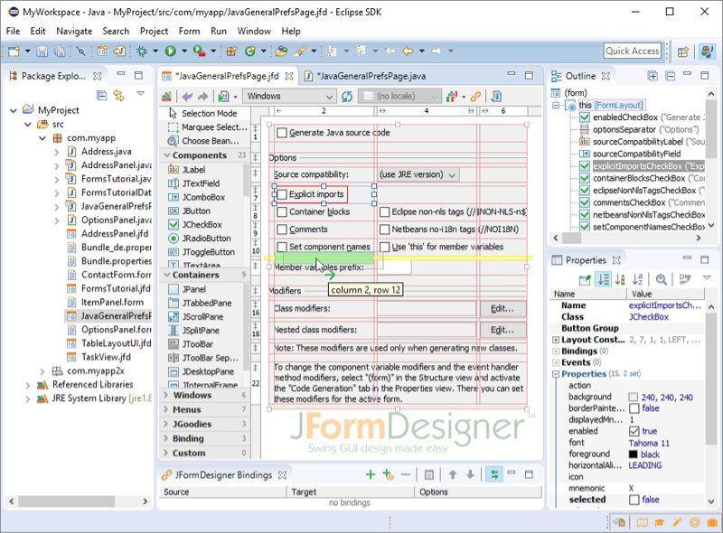Toggle Generate Java source code checkbox

282,134
